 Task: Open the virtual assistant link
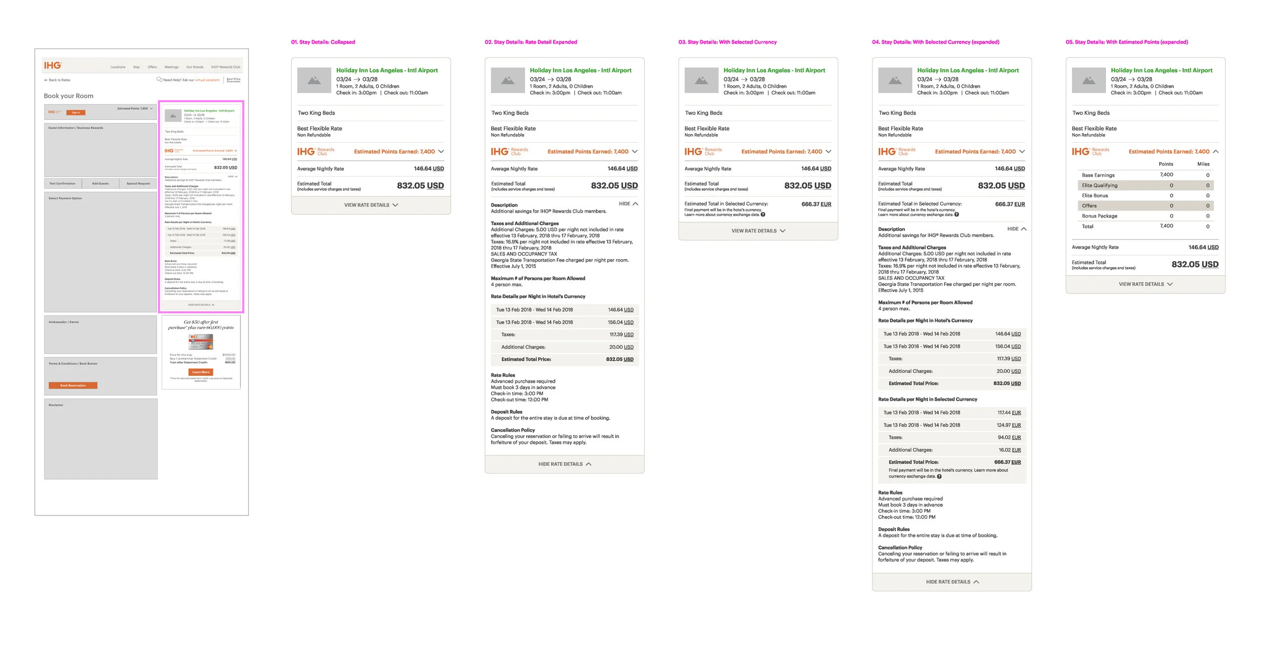click(x=208, y=80)
